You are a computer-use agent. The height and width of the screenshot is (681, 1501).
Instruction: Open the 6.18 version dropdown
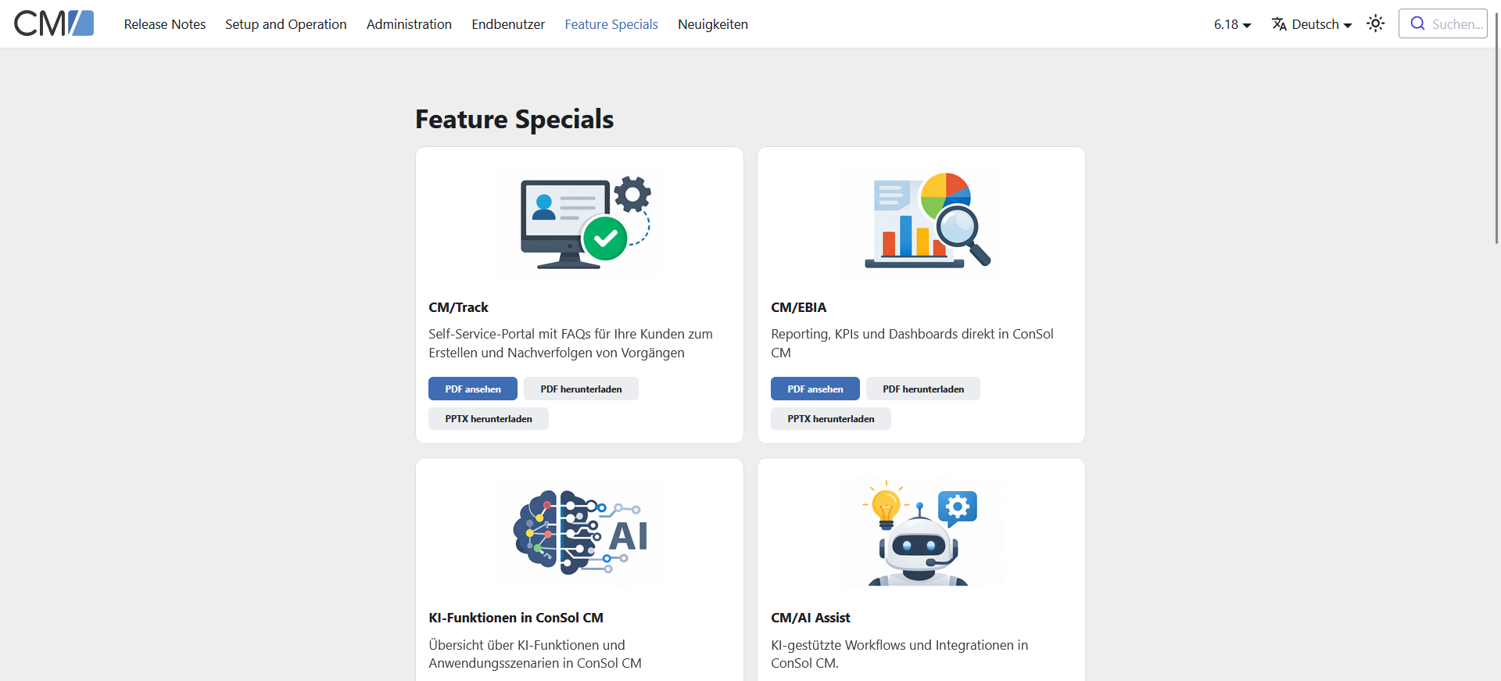click(1232, 24)
